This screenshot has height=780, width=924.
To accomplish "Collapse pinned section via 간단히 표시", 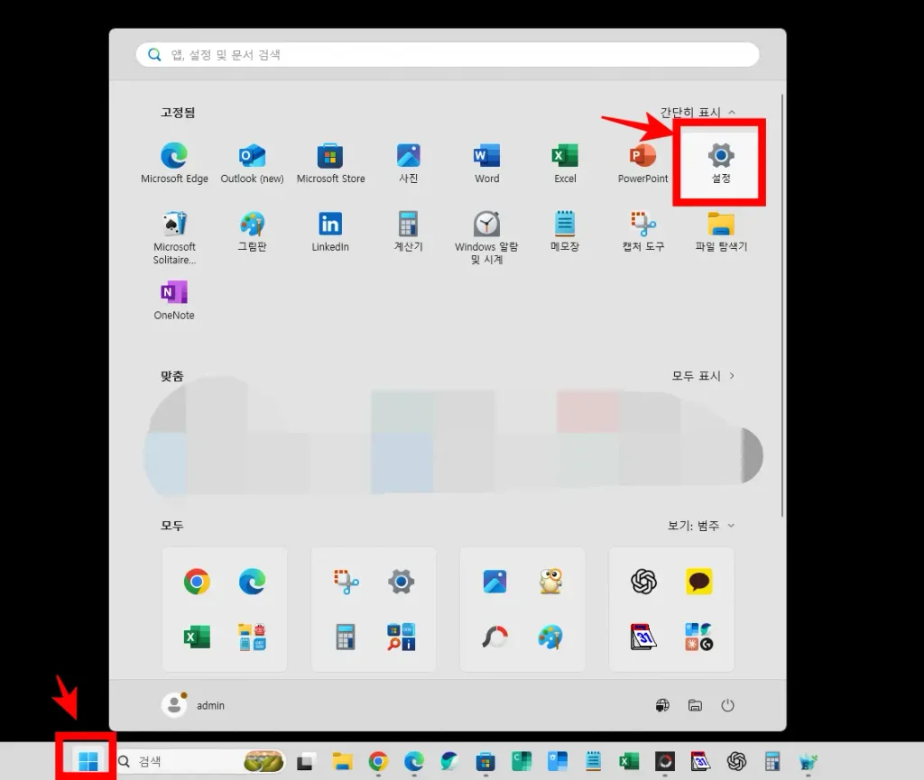I will pyautogui.click(x=698, y=112).
